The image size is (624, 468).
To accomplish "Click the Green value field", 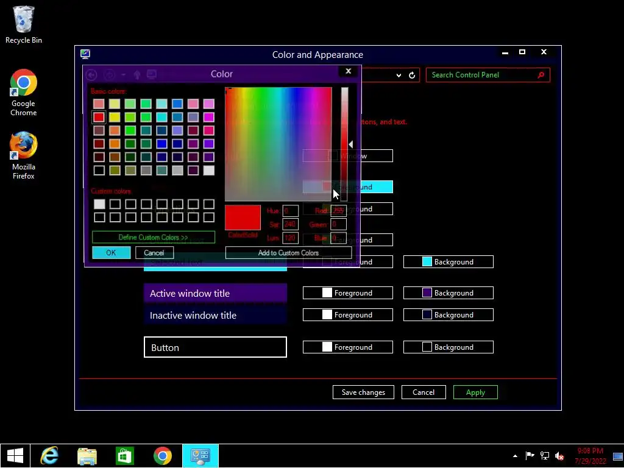I will point(338,224).
